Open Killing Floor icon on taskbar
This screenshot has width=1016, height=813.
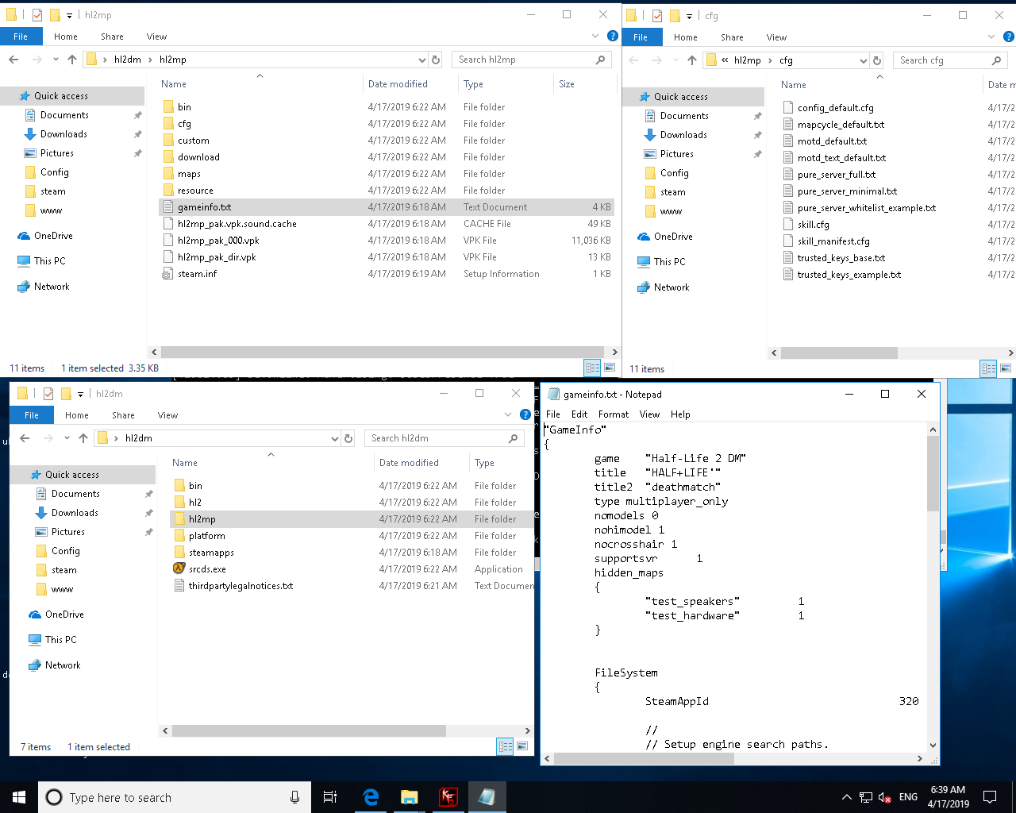448,797
